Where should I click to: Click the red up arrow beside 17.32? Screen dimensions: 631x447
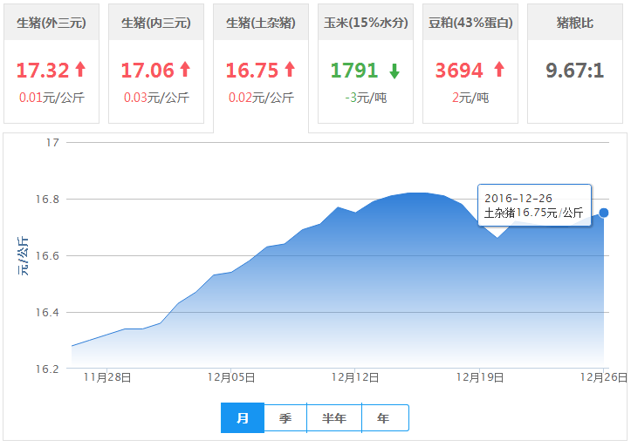[80, 69]
